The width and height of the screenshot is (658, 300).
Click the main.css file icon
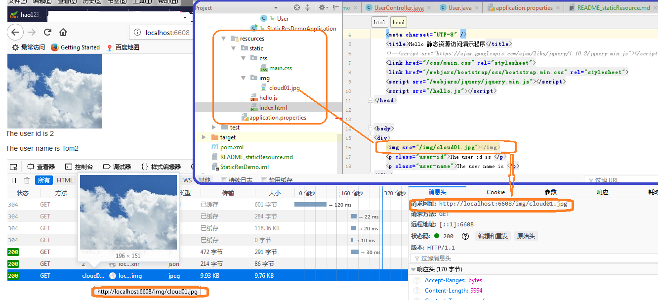pyautogui.click(x=264, y=68)
